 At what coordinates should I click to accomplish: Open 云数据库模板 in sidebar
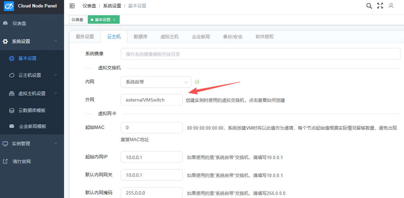(32, 110)
